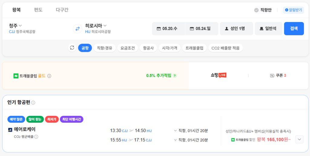This screenshot has width=310, height=156.
Task: Expand the 13:30 CJJ outbound flight details
Action: click(175, 131)
